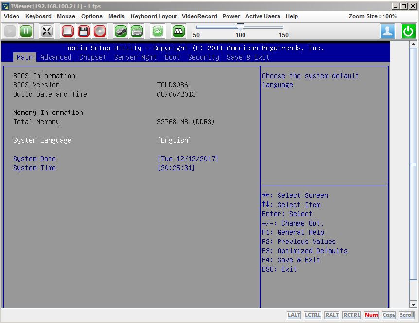
Task: Click the vertical scrollbar down arrow
Action: pos(413,305)
